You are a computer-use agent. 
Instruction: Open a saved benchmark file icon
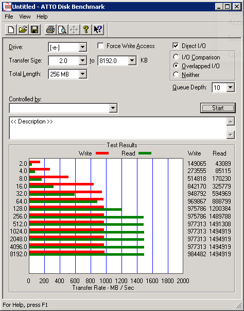(23, 30)
